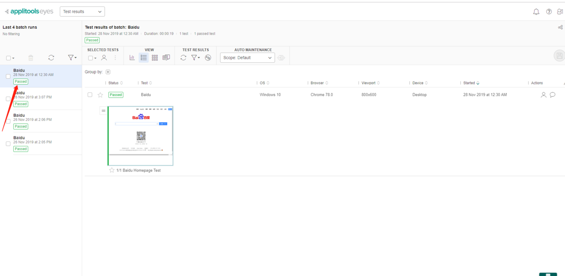Open Selected Tests more options dots
The image size is (565, 276).
[x=115, y=58]
